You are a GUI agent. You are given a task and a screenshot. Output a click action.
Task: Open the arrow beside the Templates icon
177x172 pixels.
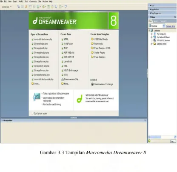(63, 7)
